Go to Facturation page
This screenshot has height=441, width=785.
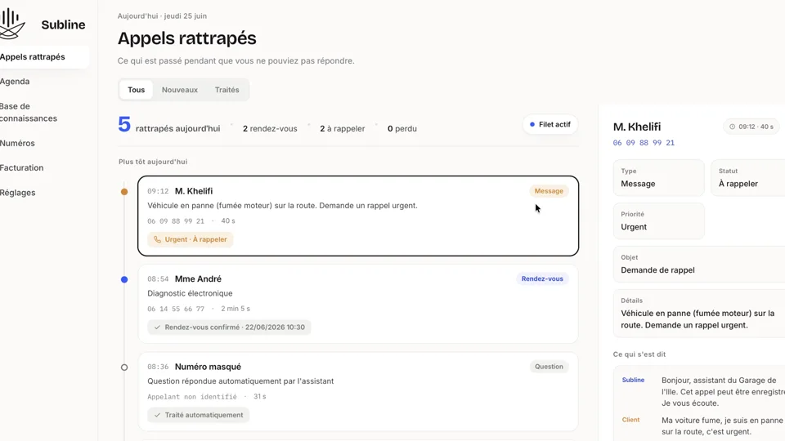(x=22, y=168)
